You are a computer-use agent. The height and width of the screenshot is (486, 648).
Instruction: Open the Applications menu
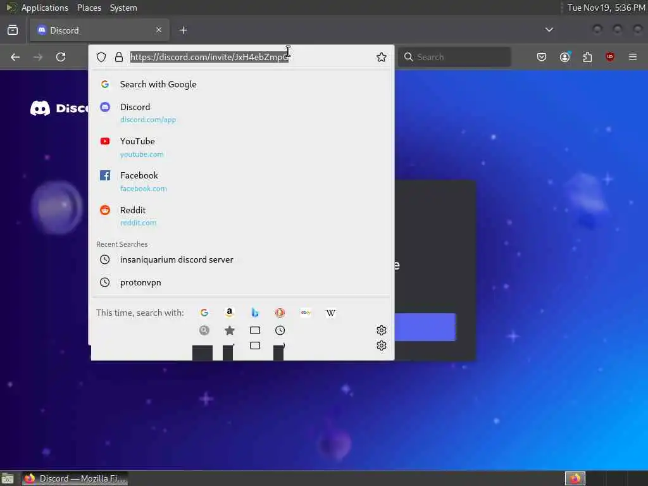[x=45, y=8]
